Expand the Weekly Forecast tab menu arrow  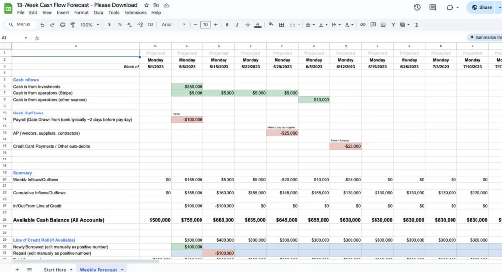tap(122, 270)
